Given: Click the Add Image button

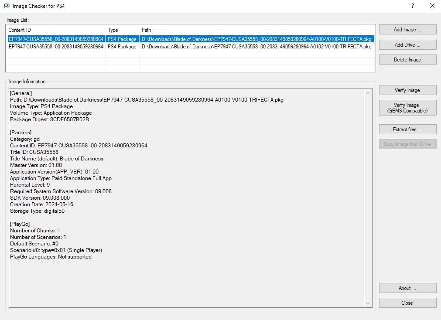Looking at the screenshot, I should [x=407, y=30].
